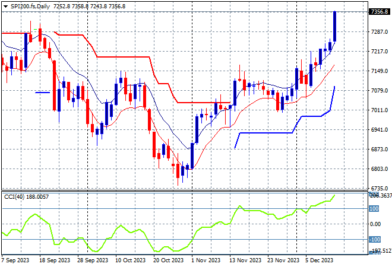
Task: Click the dropdown triangle beside SPI200.fs
Action: coord(4,6)
